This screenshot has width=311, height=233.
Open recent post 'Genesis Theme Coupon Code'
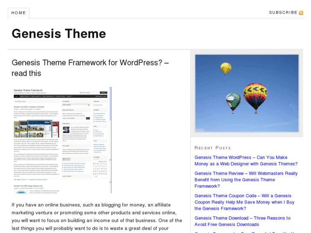[244, 202]
